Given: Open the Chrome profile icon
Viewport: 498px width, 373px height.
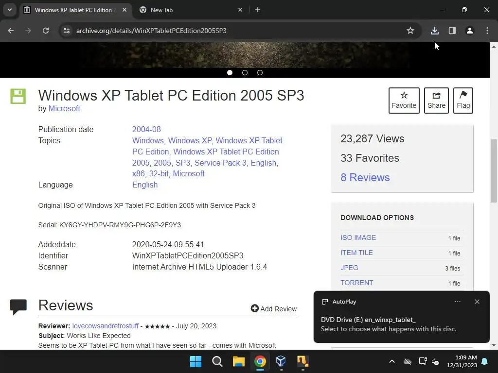Looking at the screenshot, I should point(470,31).
